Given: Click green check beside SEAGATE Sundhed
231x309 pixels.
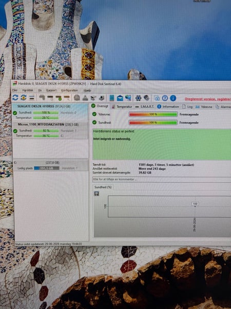Looking at the screenshot, I should (x=15, y=113).
